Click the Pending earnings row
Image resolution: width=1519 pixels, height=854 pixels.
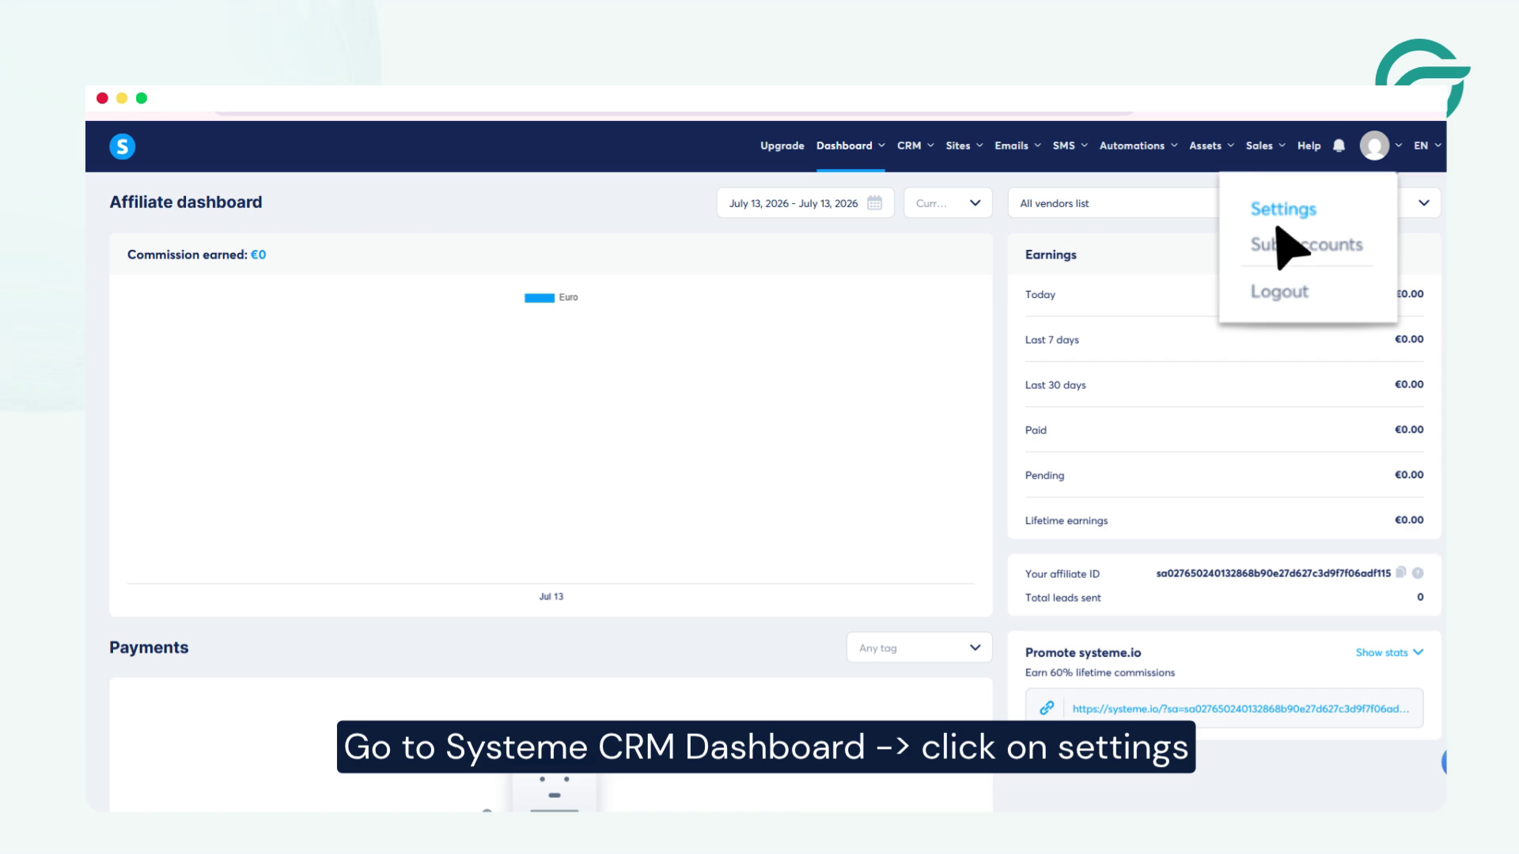1224,474
